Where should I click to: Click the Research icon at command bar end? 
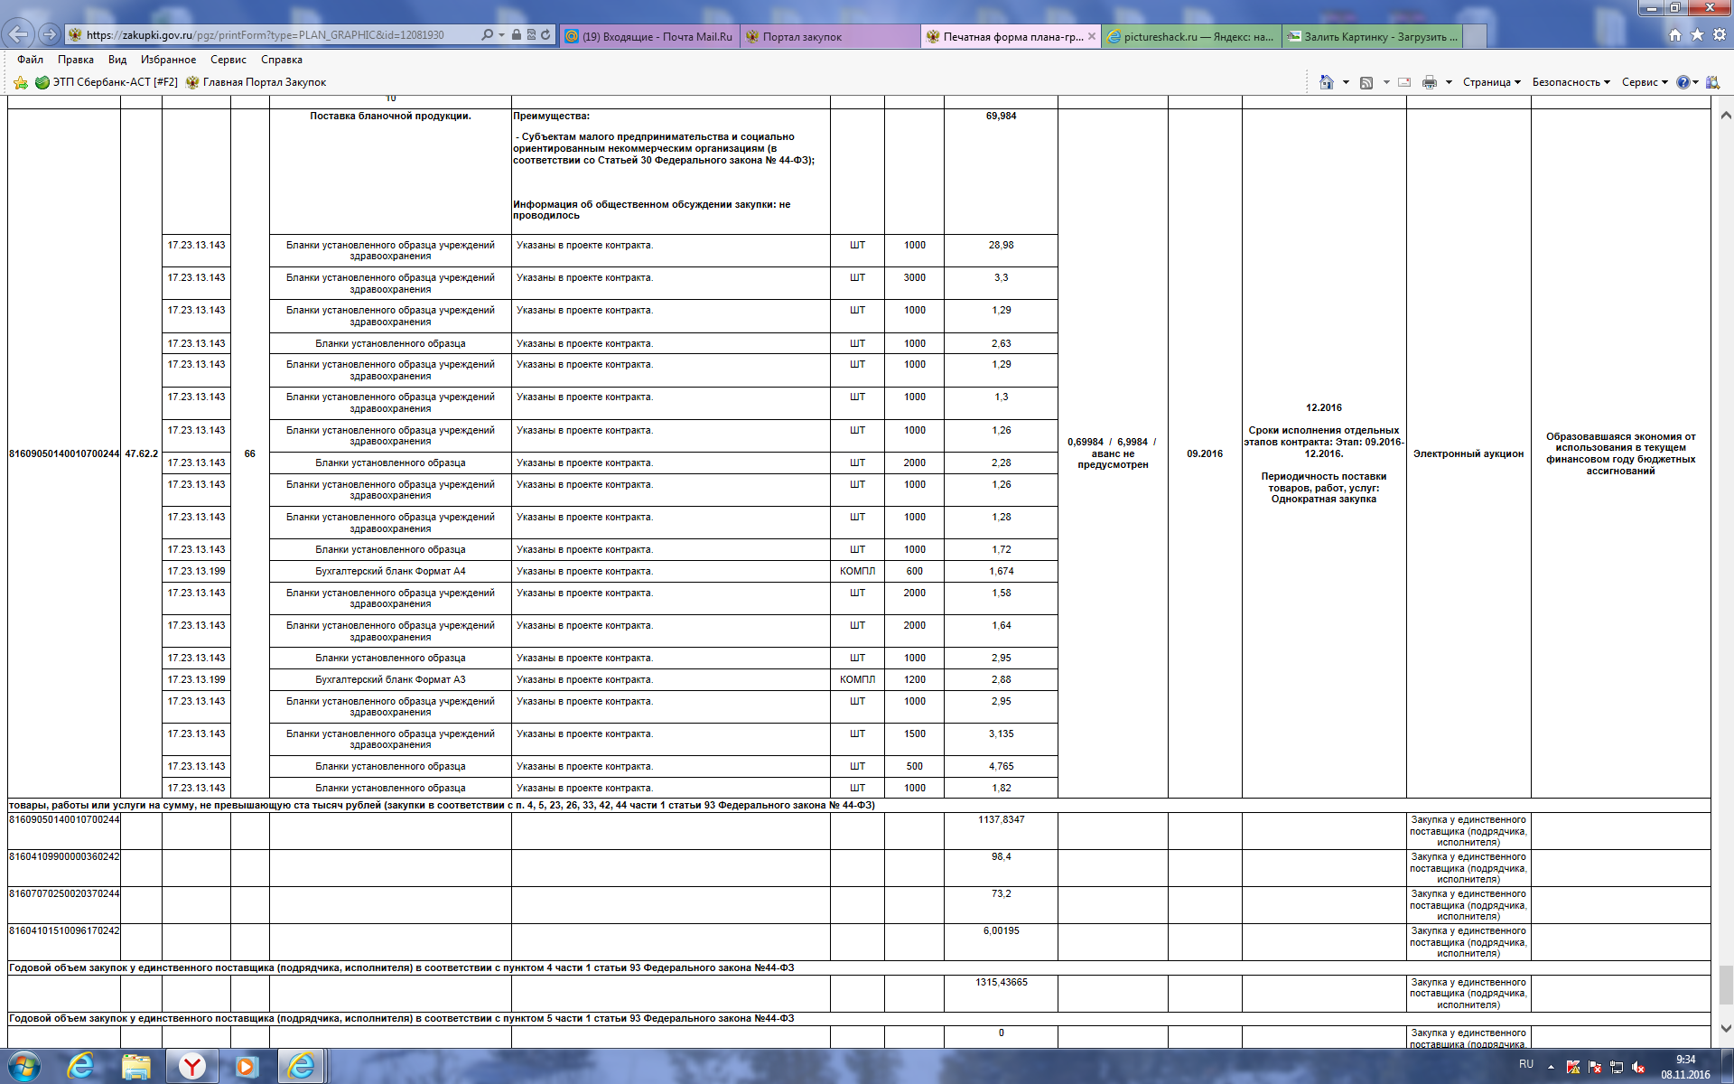tap(1712, 82)
